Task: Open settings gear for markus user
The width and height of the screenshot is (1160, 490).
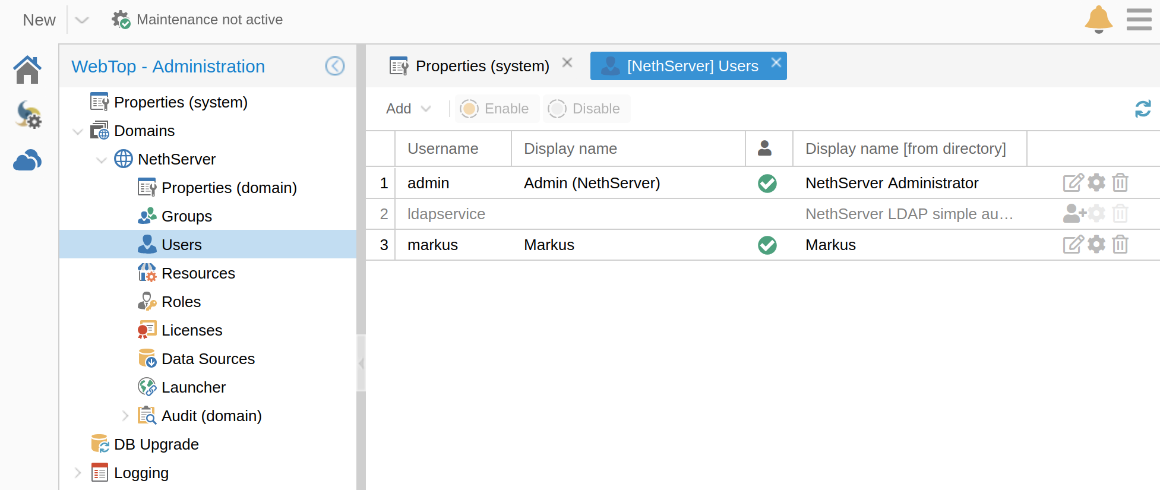Action: tap(1096, 245)
